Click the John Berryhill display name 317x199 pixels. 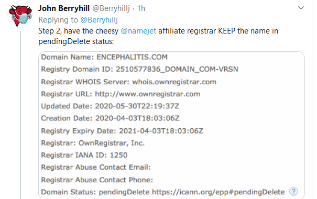[x=64, y=8]
